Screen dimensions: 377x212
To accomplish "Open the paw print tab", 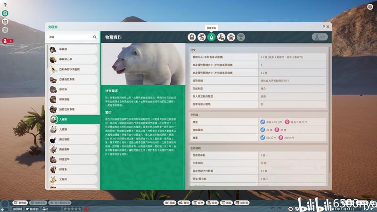I will [231, 37].
